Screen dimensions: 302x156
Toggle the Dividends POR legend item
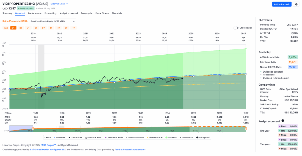point(155,137)
